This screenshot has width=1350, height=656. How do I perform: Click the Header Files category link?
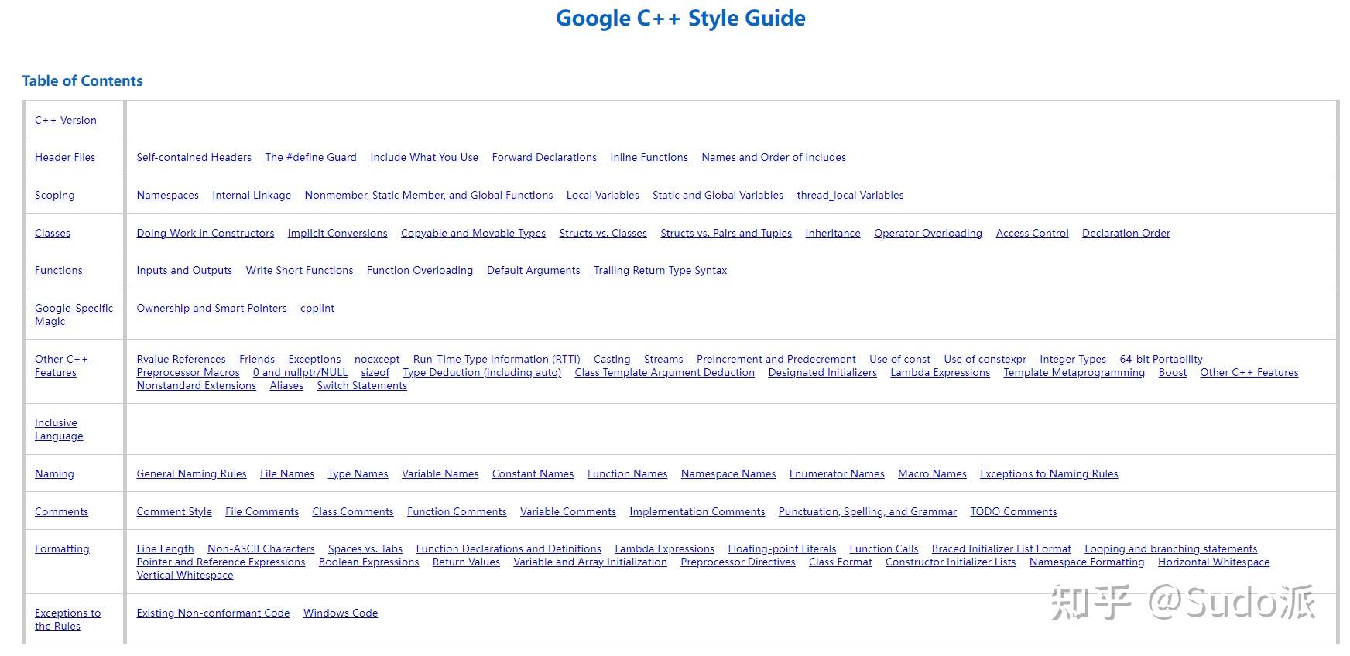pyautogui.click(x=65, y=157)
